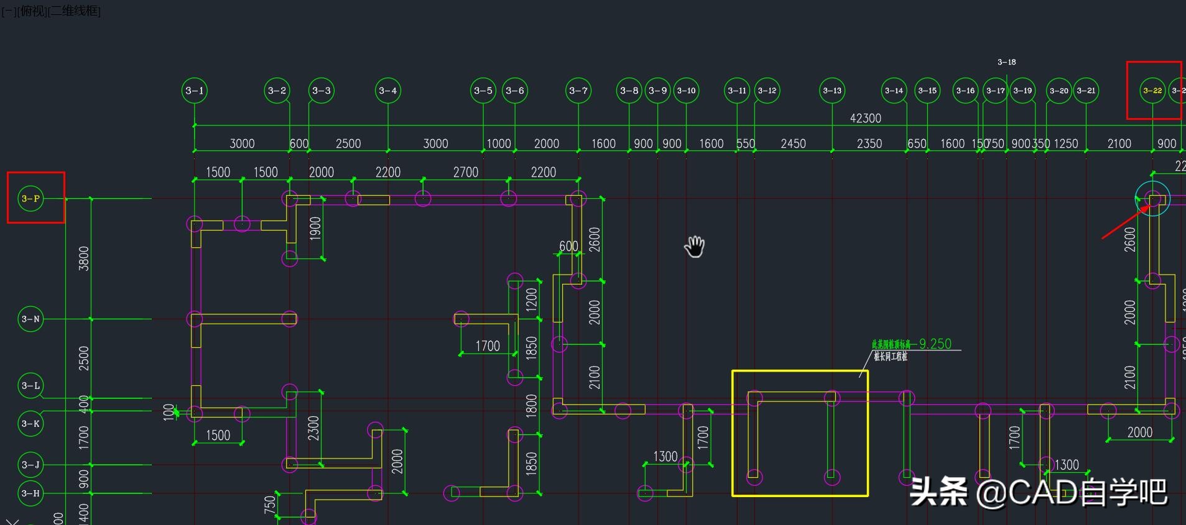Pick the 2450 dimension text
This screenshot has height=525, width=1186.
click(793, 144)
